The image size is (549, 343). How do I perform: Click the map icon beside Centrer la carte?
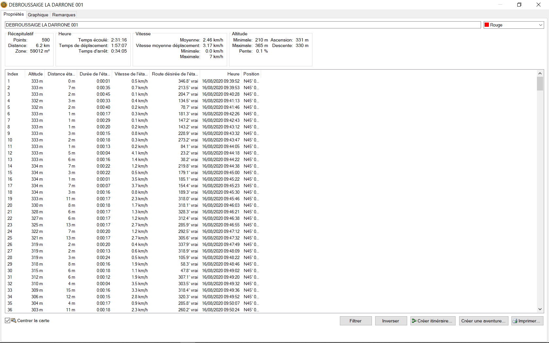(14, 320)
